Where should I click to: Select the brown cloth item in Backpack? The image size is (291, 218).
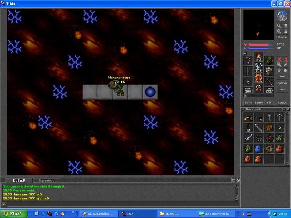270,128
